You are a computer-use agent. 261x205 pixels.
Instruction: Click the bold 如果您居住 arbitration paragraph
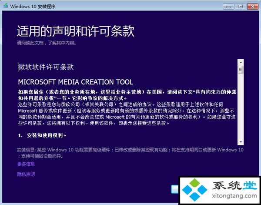pos(127,95)
